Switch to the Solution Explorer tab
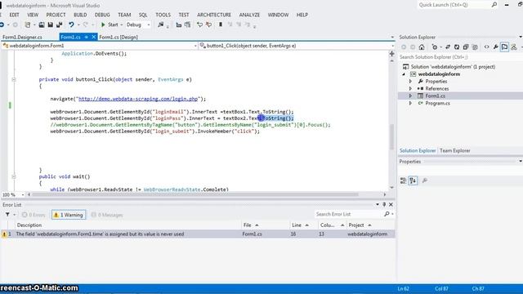Screen dimensions: 523x294 coord(418,150)
